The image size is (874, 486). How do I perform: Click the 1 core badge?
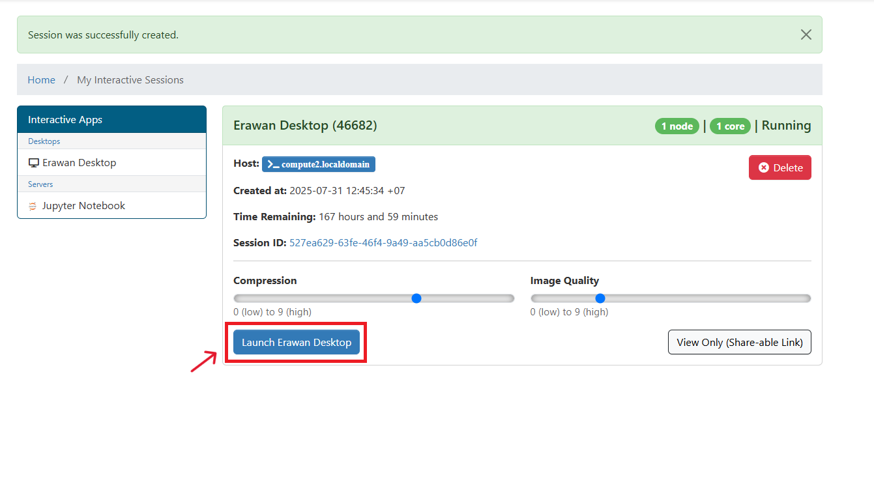tap(730, 126)
